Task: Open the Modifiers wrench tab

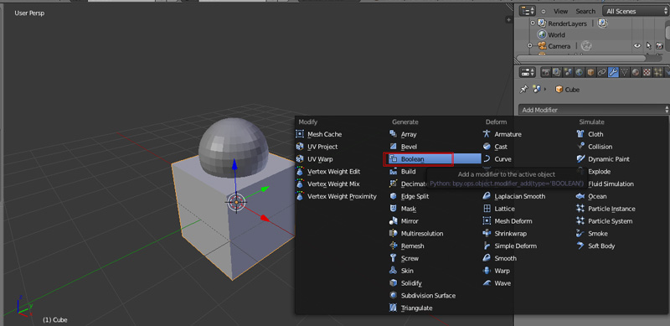Action: click(x=613, y=72)
